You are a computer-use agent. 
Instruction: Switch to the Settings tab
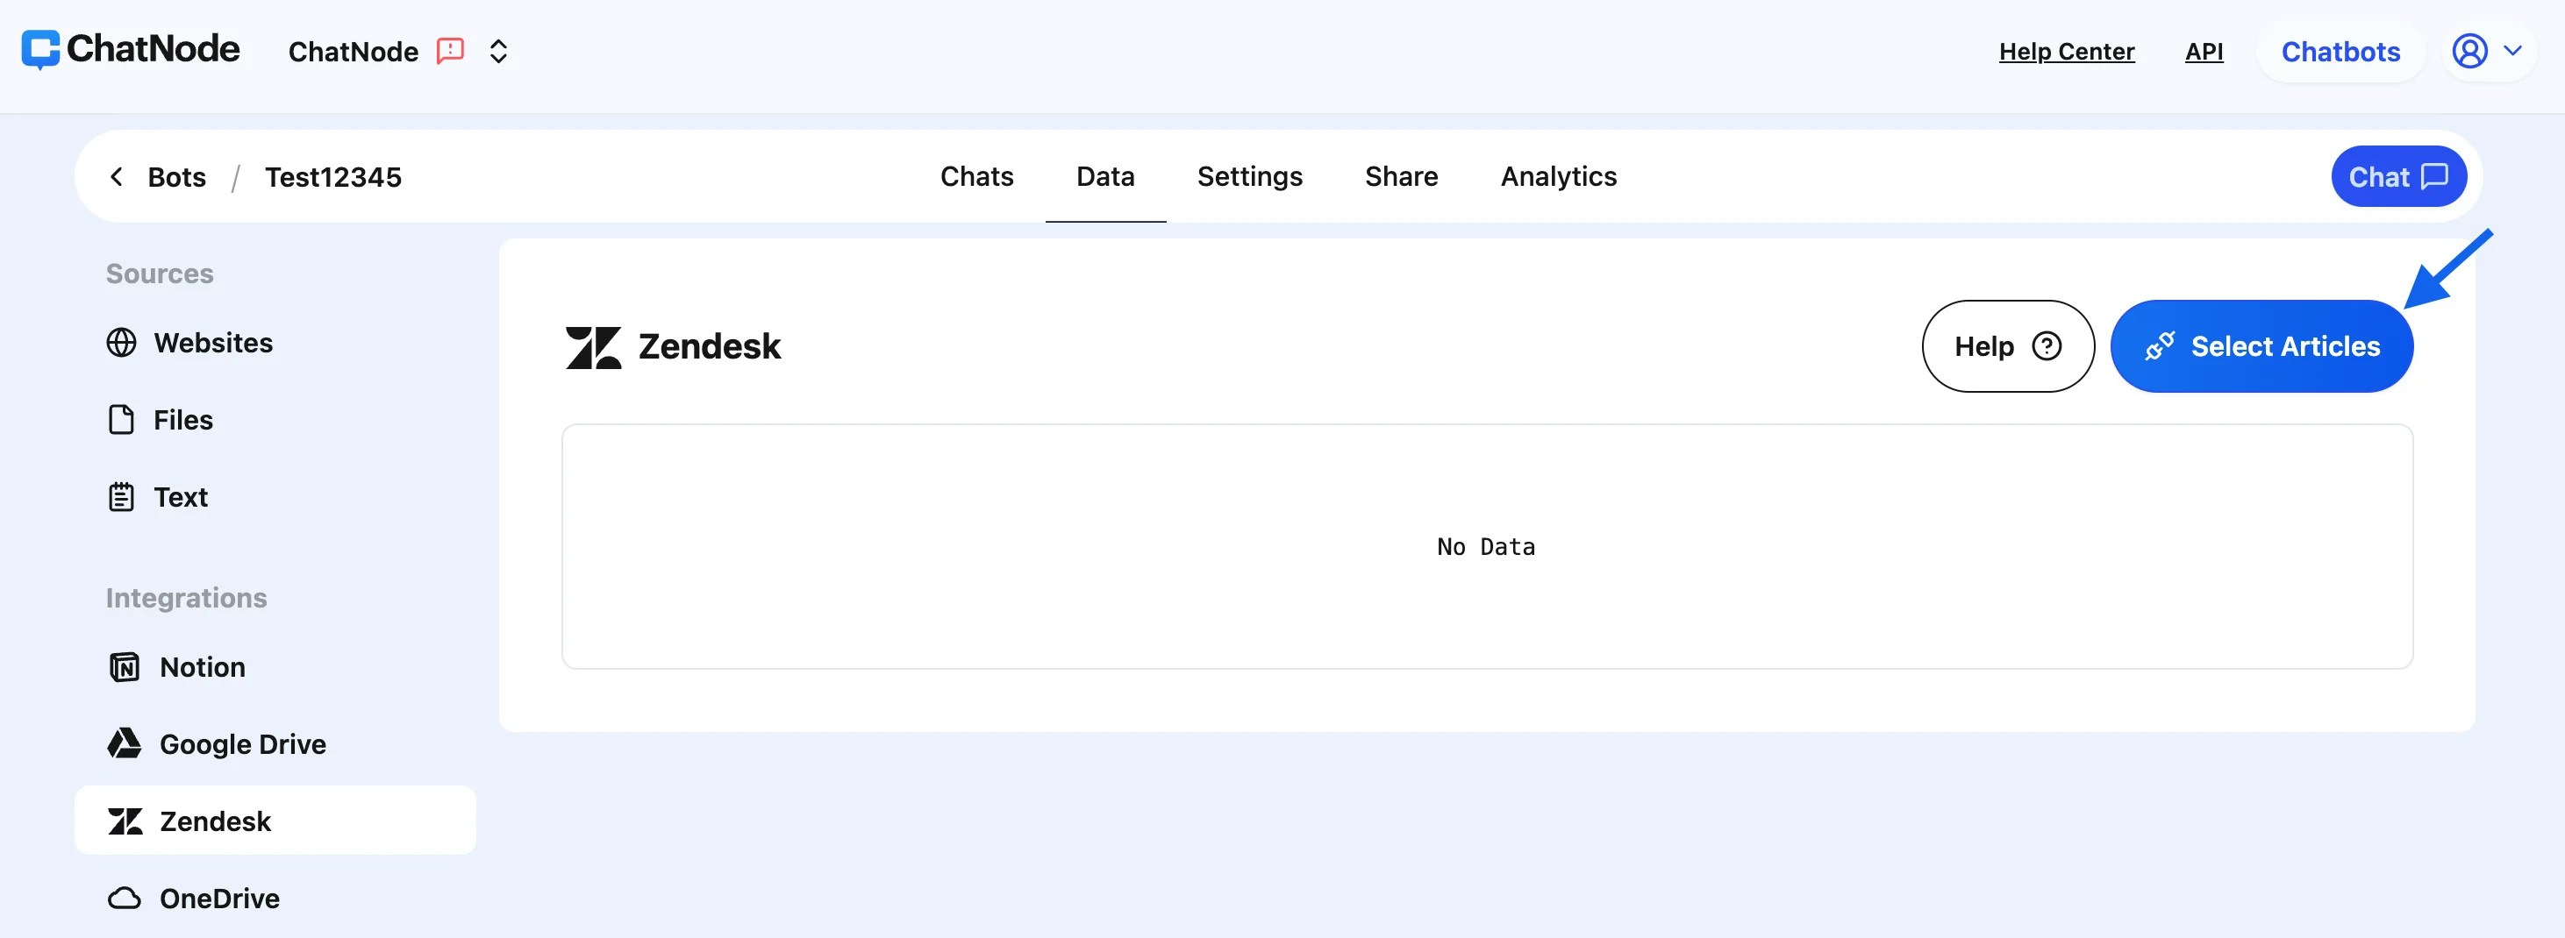pos(1250,176)
